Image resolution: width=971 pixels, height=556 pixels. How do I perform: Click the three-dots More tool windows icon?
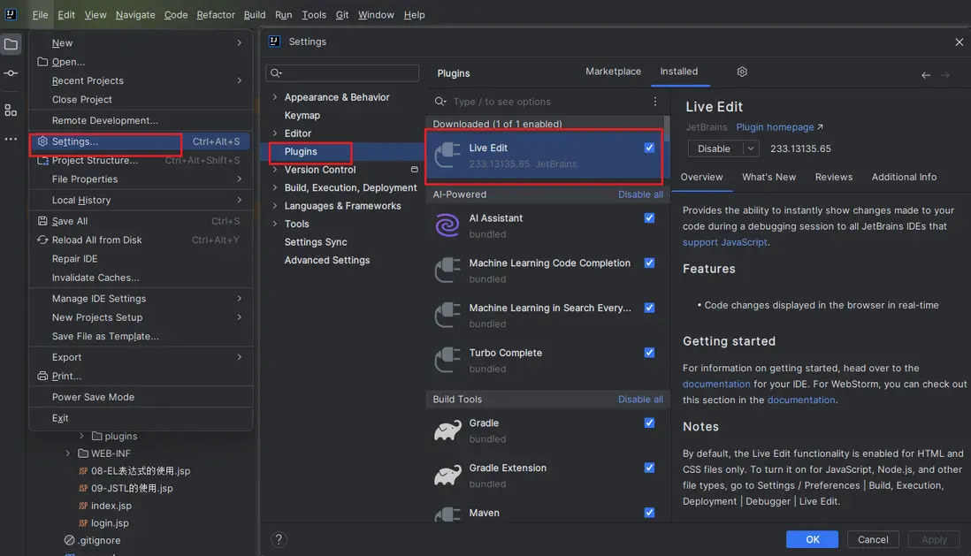click(11, 139)
